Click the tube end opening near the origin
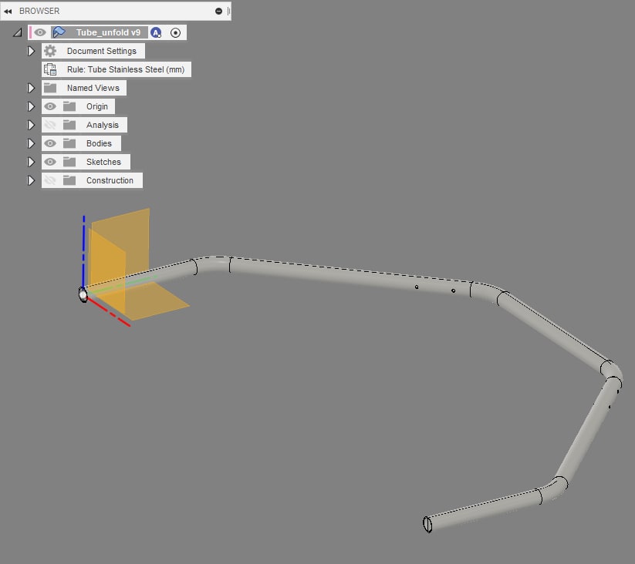Screen dimensions: 635x564 coord(83,294)
